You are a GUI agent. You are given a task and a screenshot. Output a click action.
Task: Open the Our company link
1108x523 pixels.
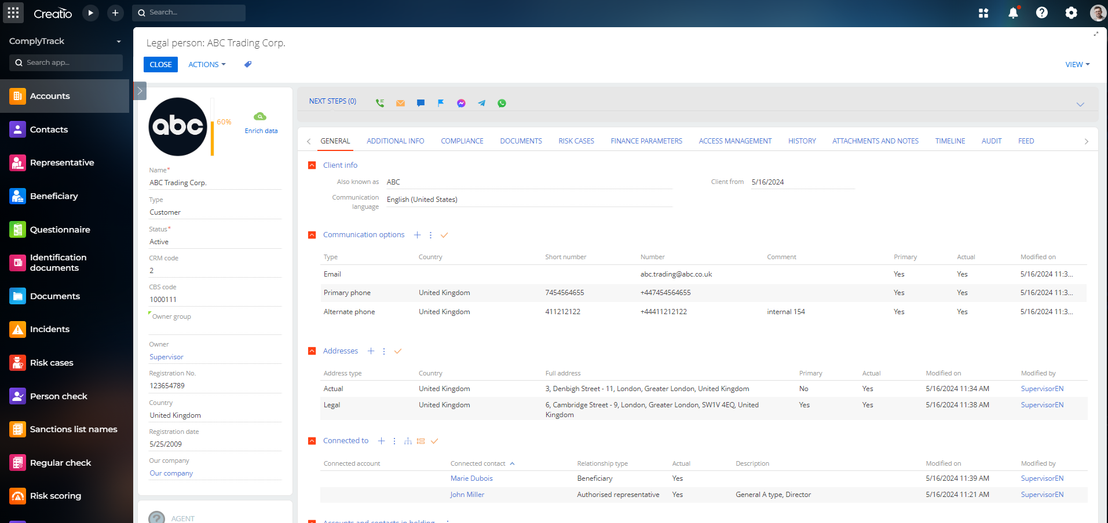pyautogui.click(x=171, y=473)
